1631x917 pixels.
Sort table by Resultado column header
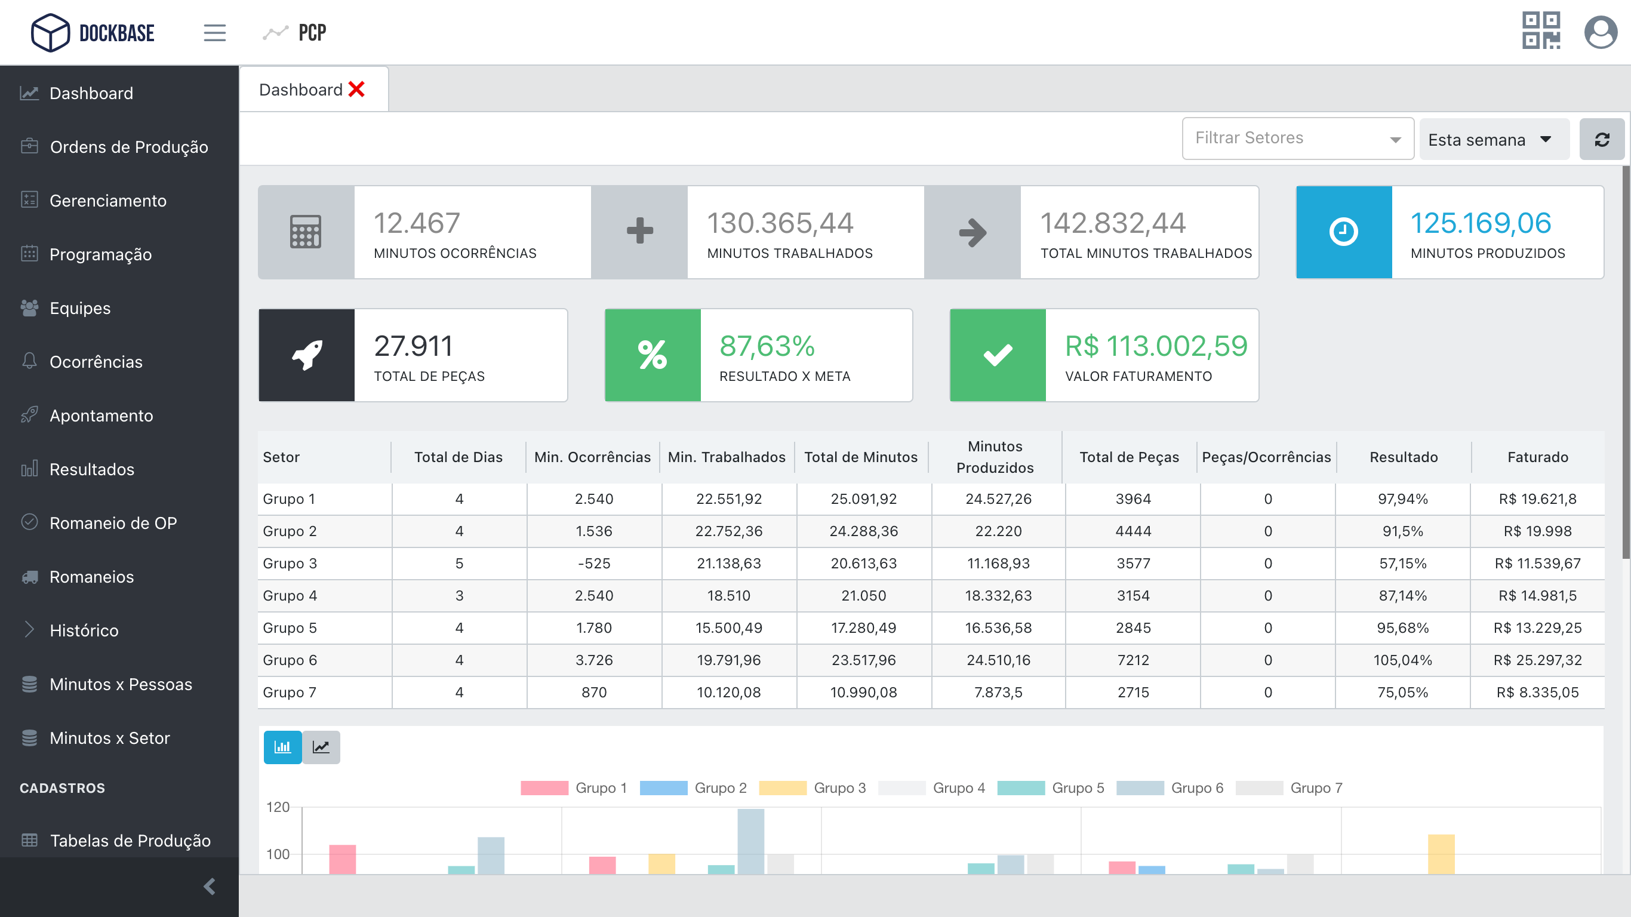point(1403,457)
